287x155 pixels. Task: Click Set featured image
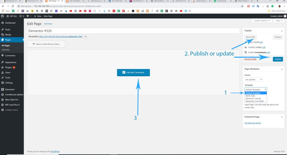pyautogui.click(x=253, y=123)
